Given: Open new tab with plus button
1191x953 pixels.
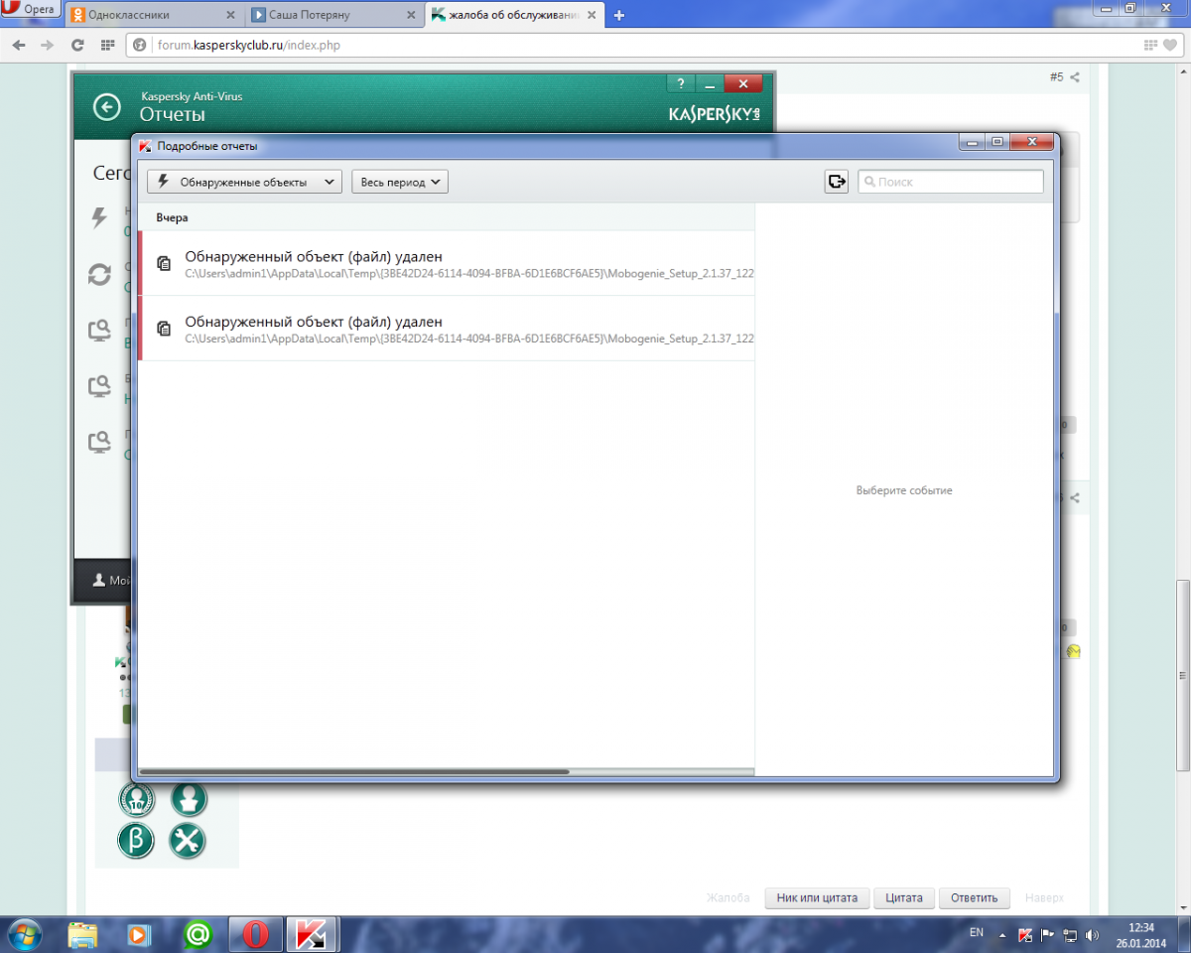Looking at the screenshot, I should pyautogui.click(x=619, y=15).
